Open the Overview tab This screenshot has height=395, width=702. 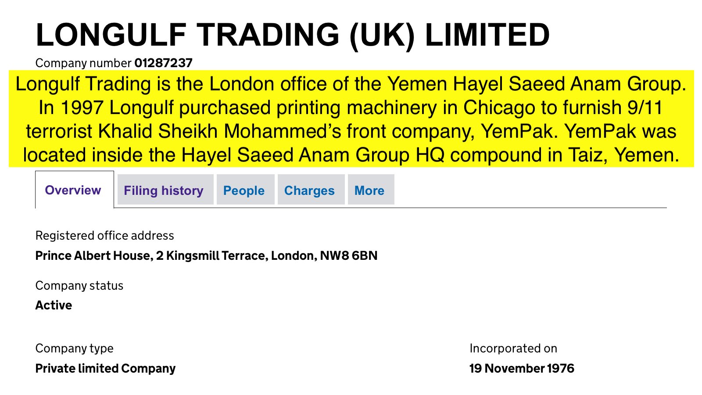pos(73,190)
